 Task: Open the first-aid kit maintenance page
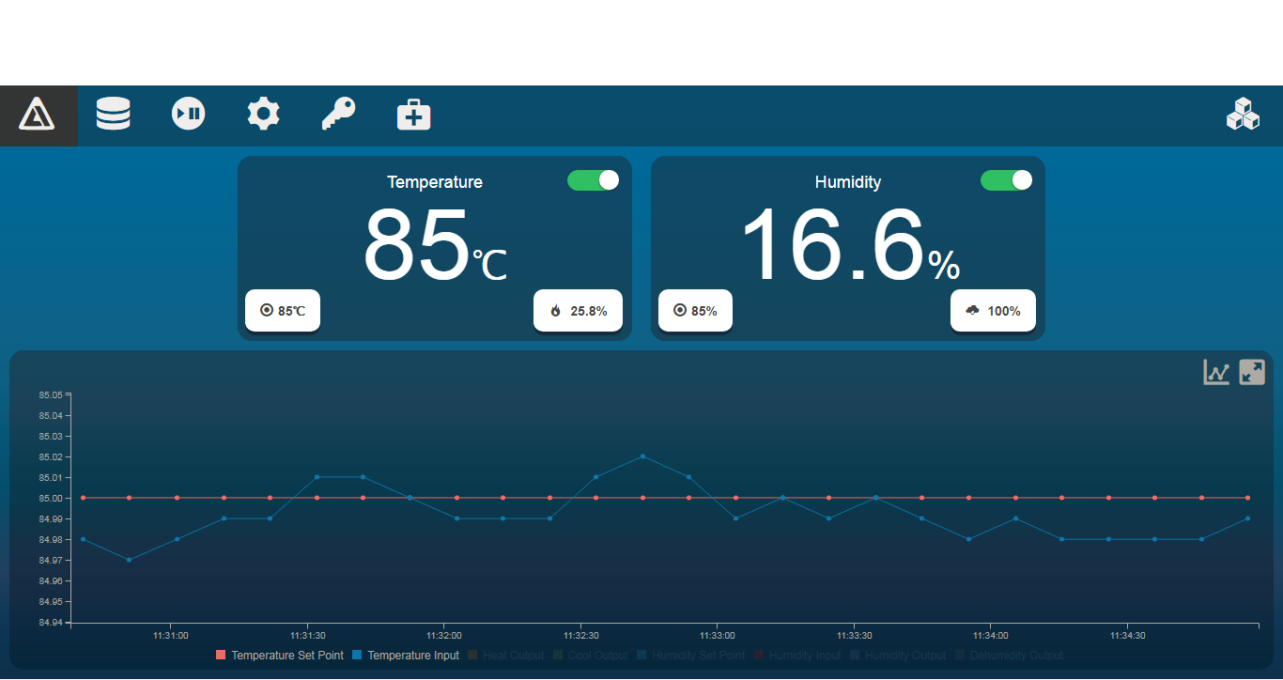pos(414,115)
